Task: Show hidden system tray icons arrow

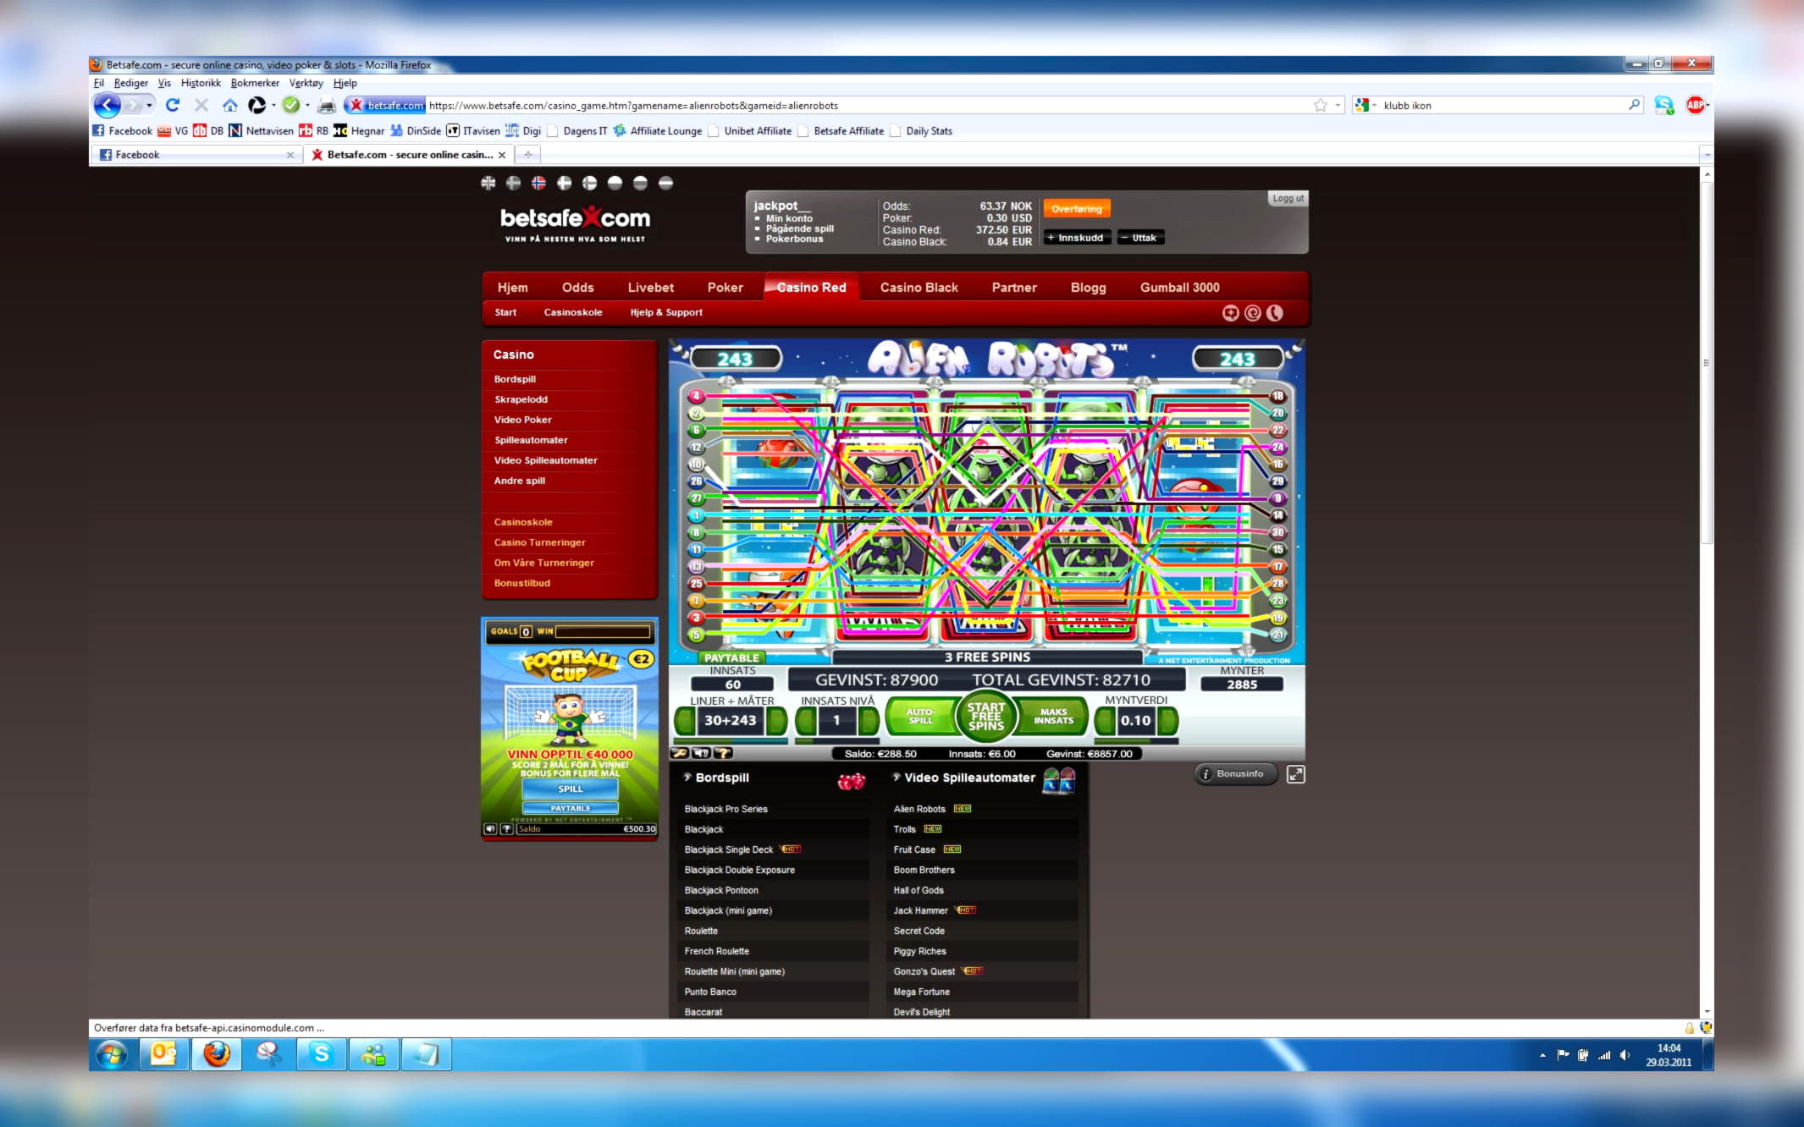Action: 1542,1055
